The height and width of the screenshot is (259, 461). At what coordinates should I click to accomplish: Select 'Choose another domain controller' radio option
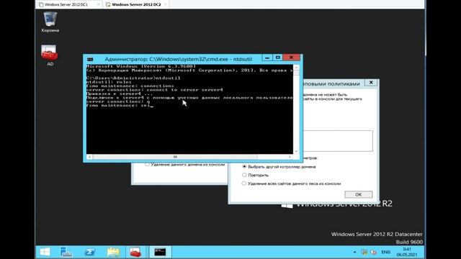tap(244, 166)
